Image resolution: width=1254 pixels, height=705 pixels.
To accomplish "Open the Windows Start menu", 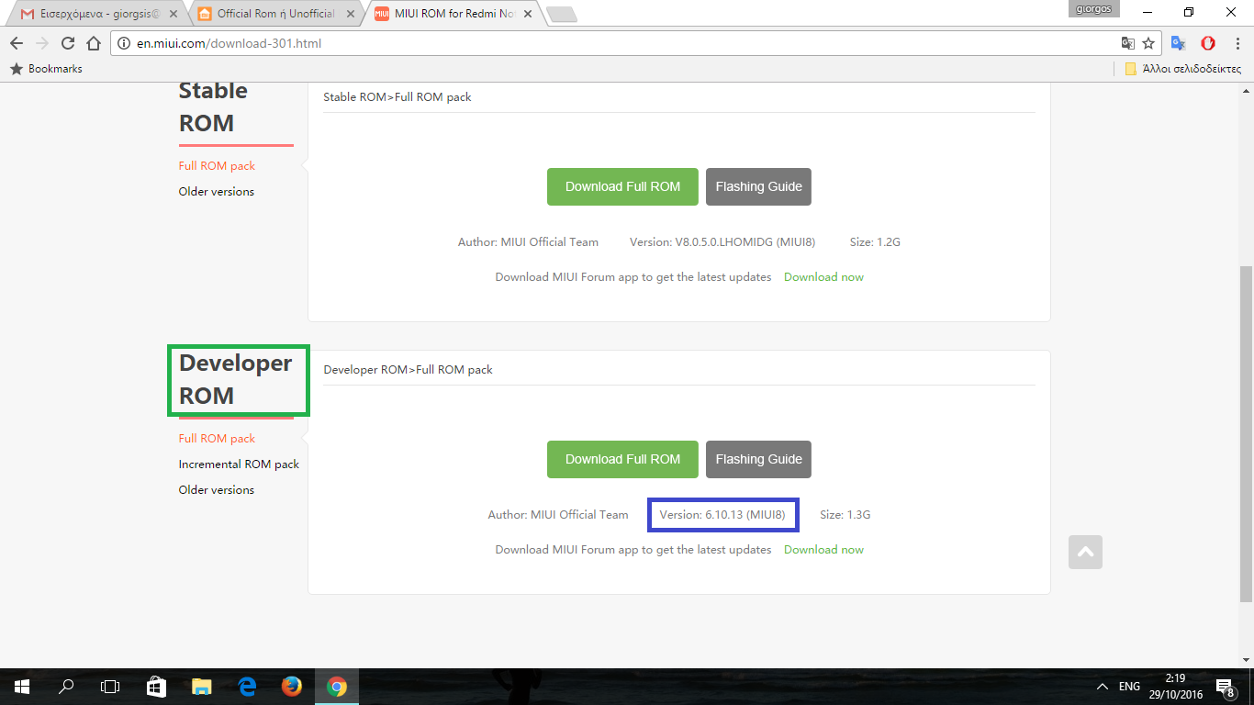I will (x=22, y=687).
